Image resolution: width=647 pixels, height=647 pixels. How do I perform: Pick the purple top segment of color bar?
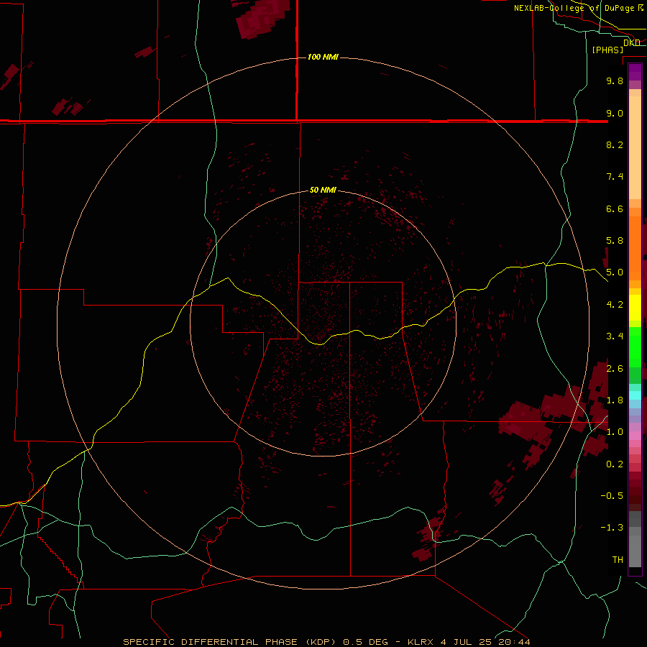(635, 72)
